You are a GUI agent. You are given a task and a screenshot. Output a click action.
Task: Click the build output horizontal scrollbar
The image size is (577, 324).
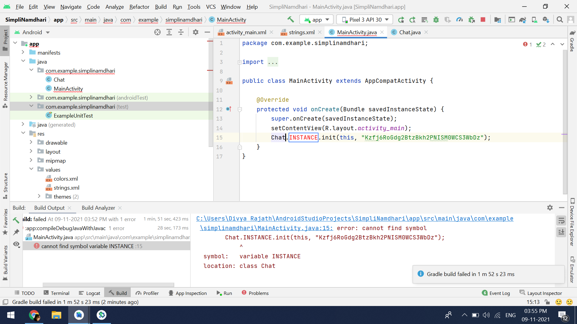point(108,284)
